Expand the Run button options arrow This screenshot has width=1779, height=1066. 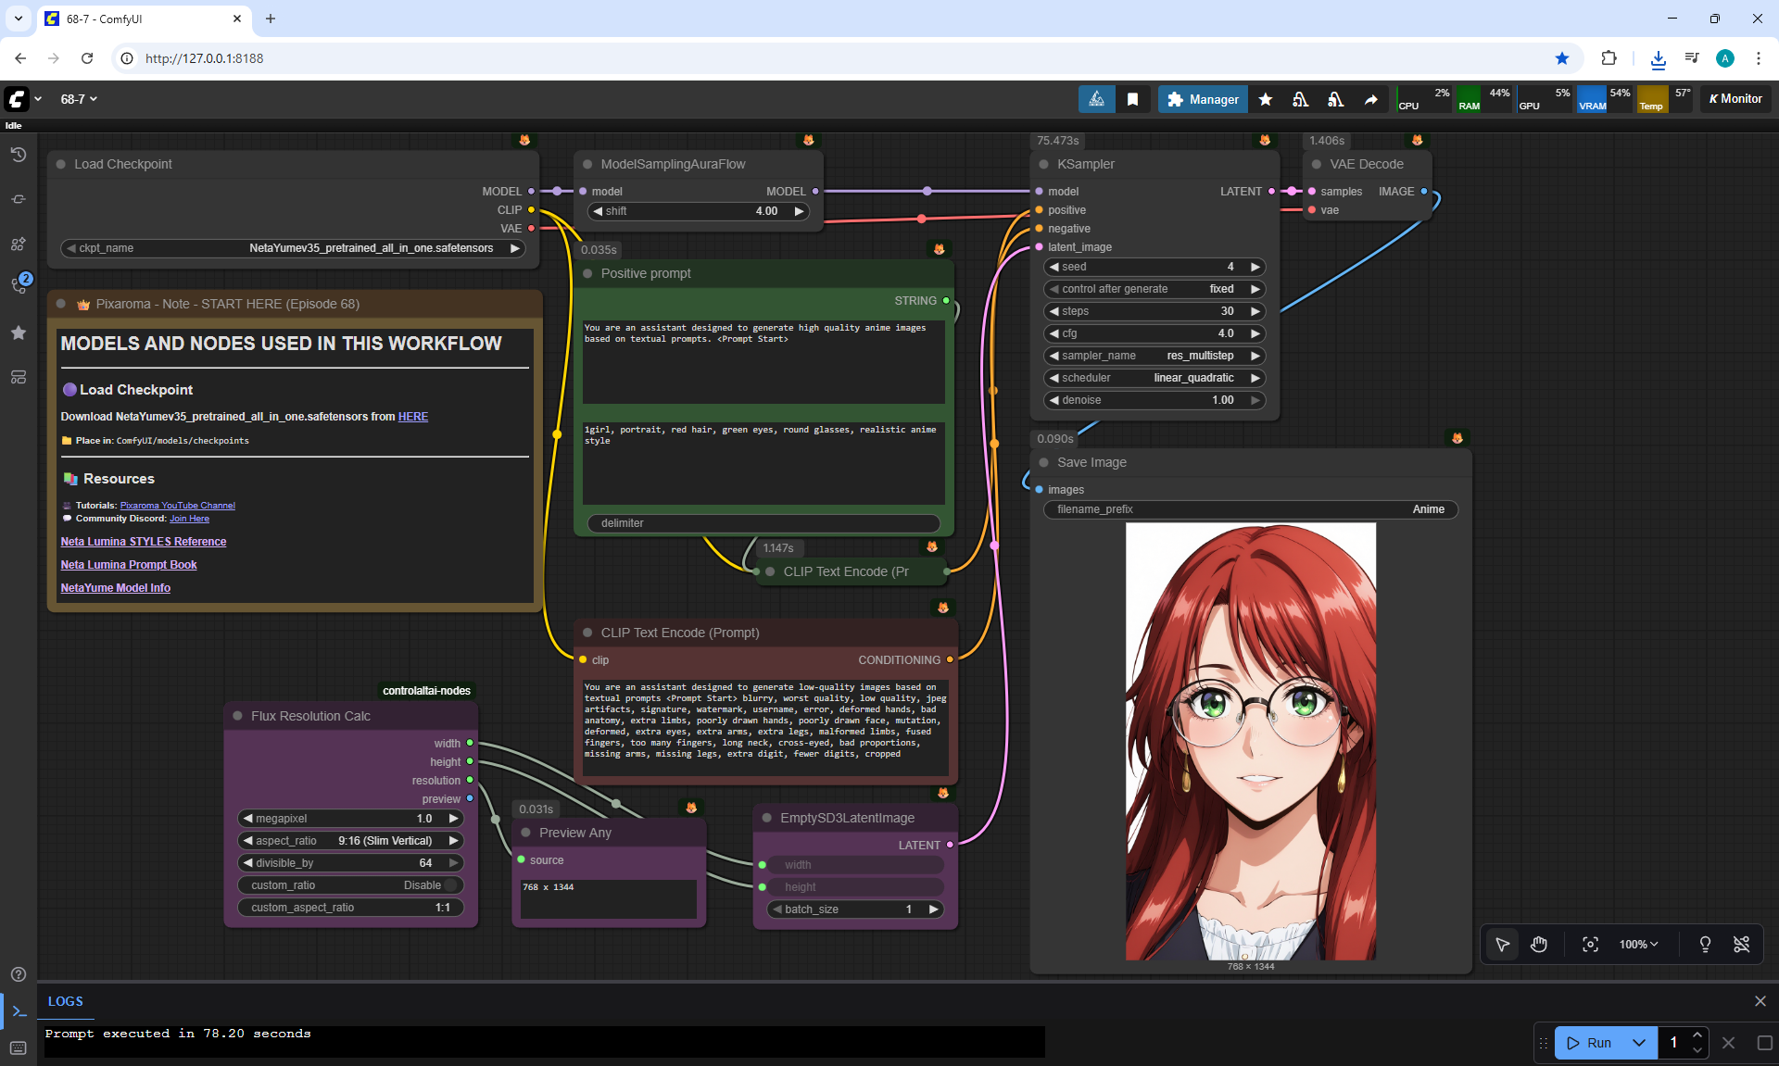coord(1638,1043)
